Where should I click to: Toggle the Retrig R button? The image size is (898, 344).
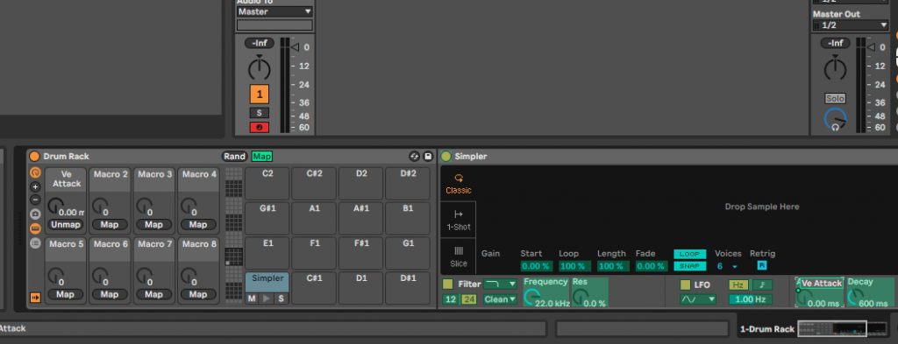pos(762,265)
